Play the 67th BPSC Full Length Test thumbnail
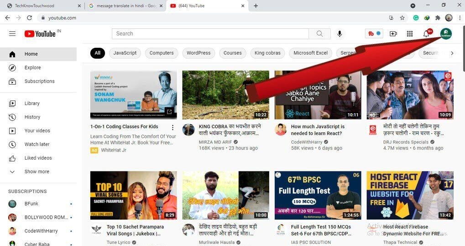This screenshot has width=465, height=246. (318, 195)
